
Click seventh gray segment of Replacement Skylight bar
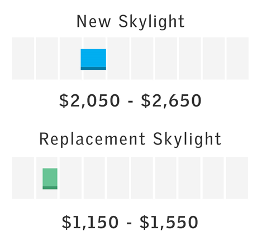click(166, 178)
